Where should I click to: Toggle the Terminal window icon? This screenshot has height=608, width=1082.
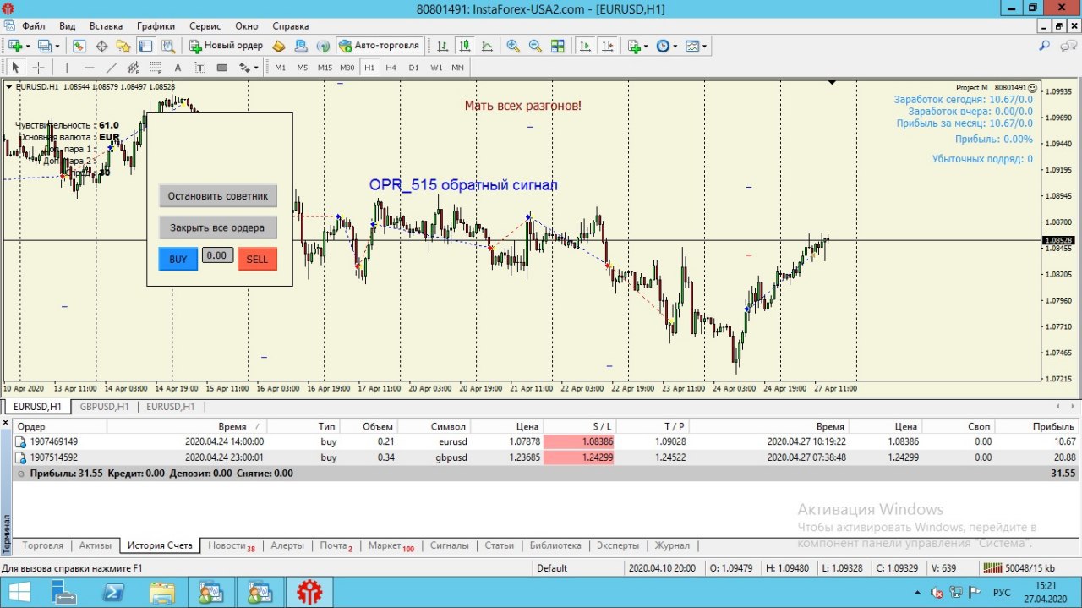coord(145,46)
